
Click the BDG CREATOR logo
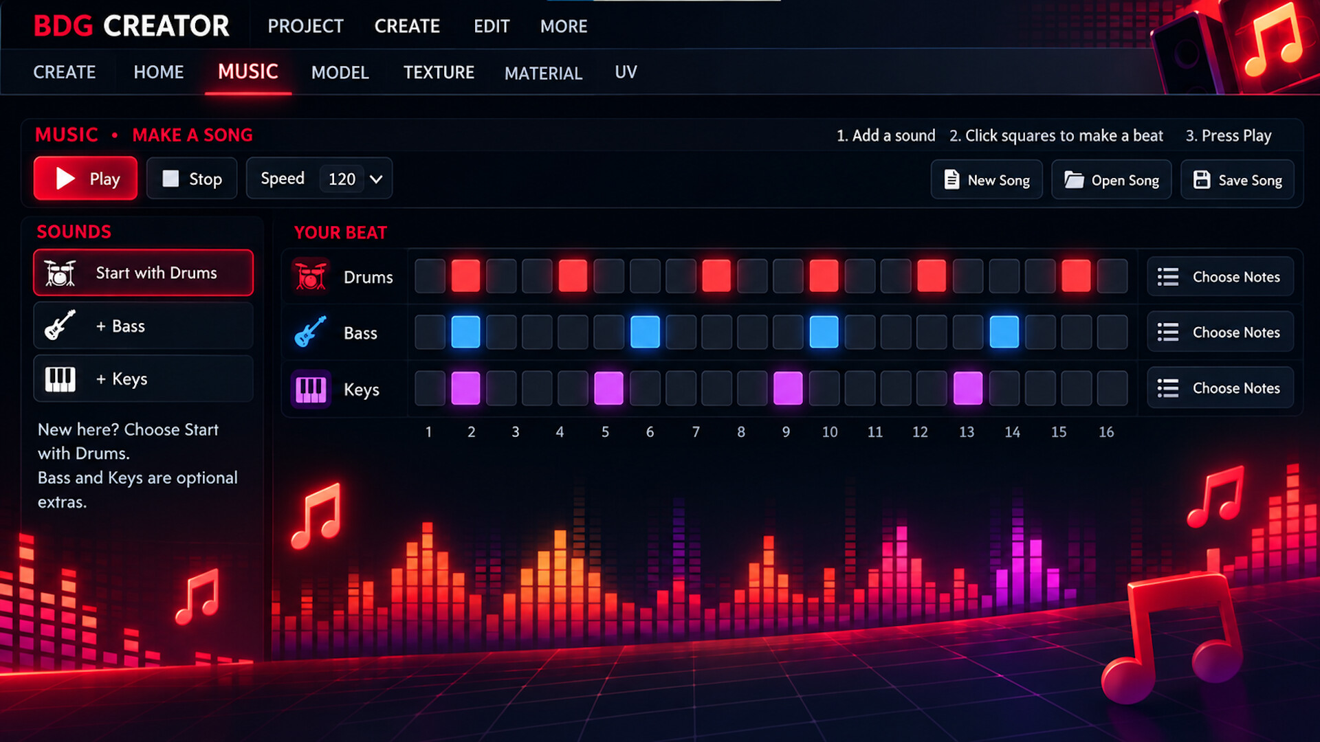pyautogui.click(x=131, y=26)
